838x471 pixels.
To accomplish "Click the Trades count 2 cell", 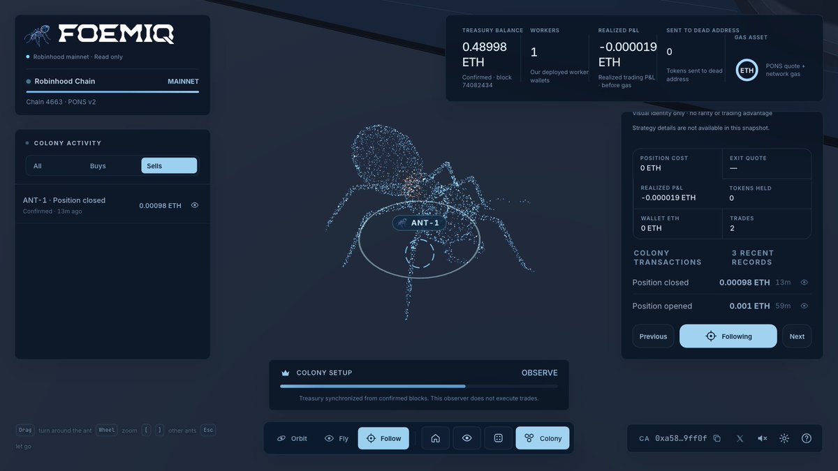I will [766, 224].
